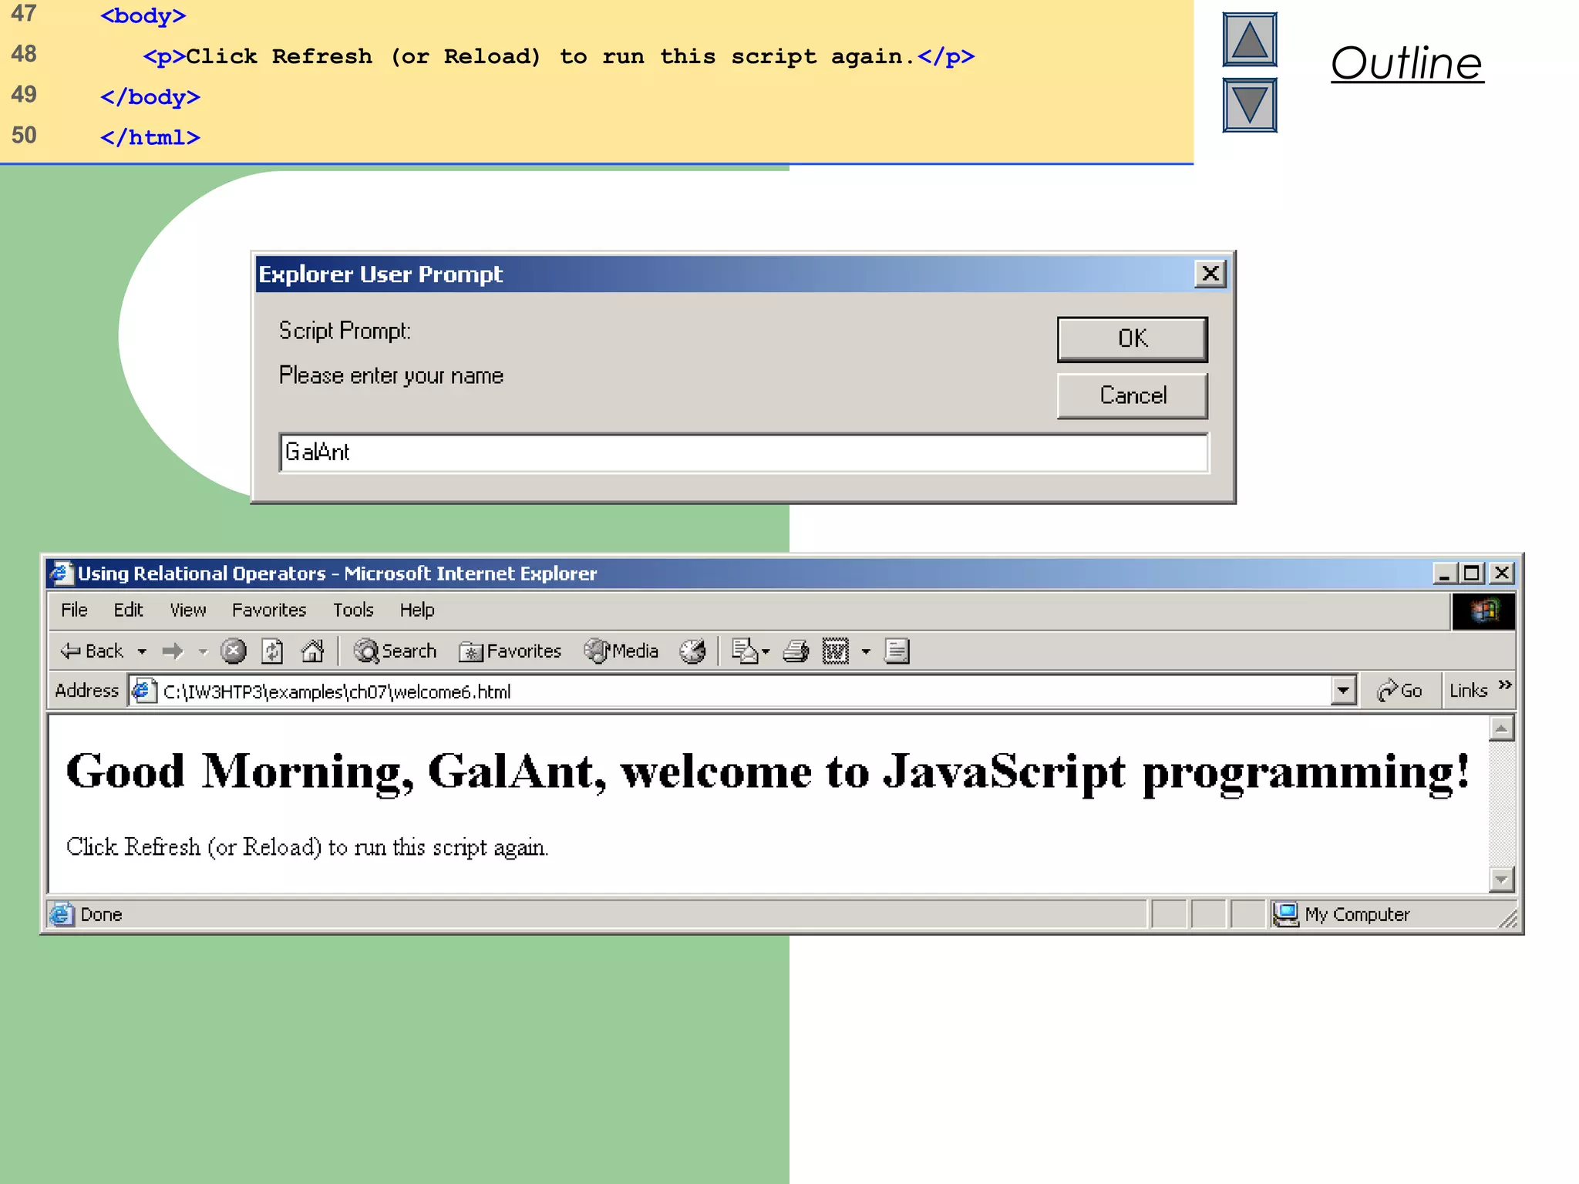The image size is (1579, 1184).
Task: Click the address bar with welcome6.html path
Action: pos(743,691)
